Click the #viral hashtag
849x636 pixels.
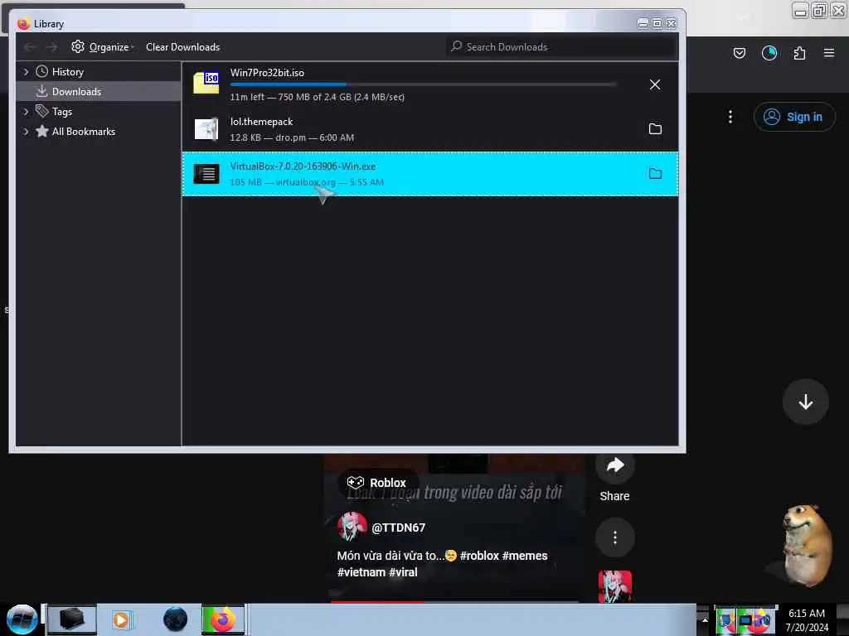403,572
